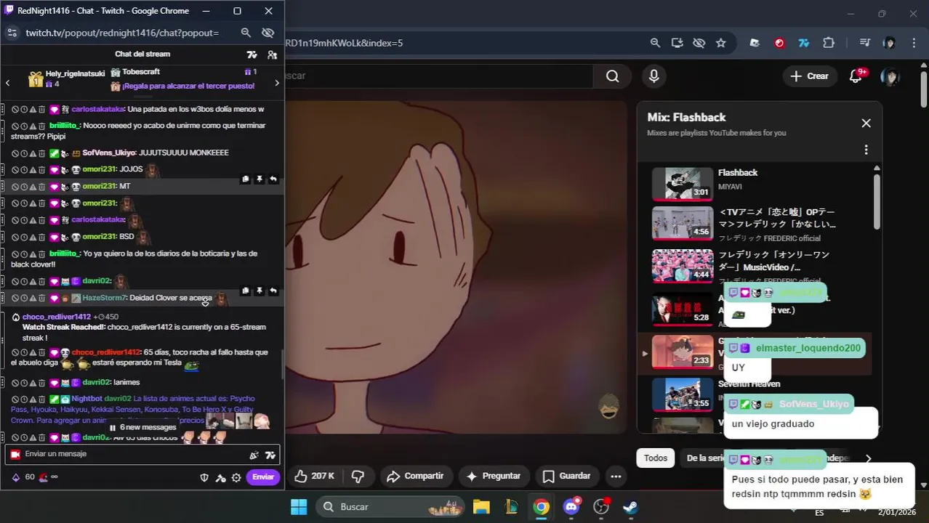This screenshot has width=929, height=523.
Task: Warn SofVens_Ukiyo on the JUJUTSUUUU message
Action: coord(33,153)
